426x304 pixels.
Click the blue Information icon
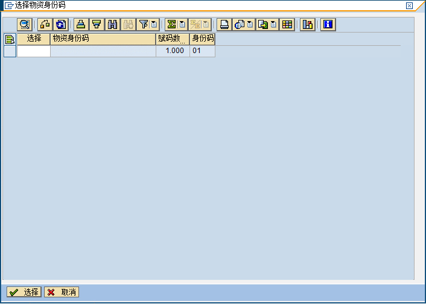[x=328, y=25]
